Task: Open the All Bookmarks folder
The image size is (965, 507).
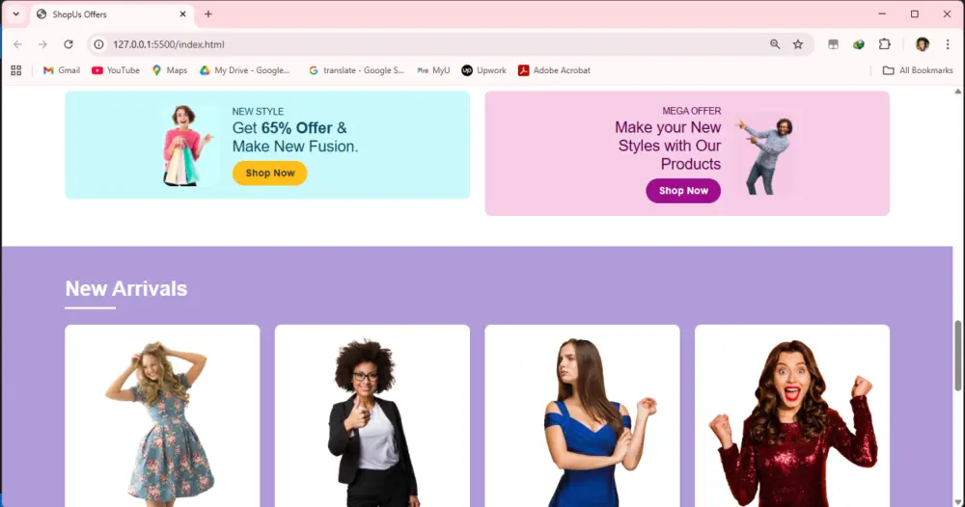Action: point(918,70)
